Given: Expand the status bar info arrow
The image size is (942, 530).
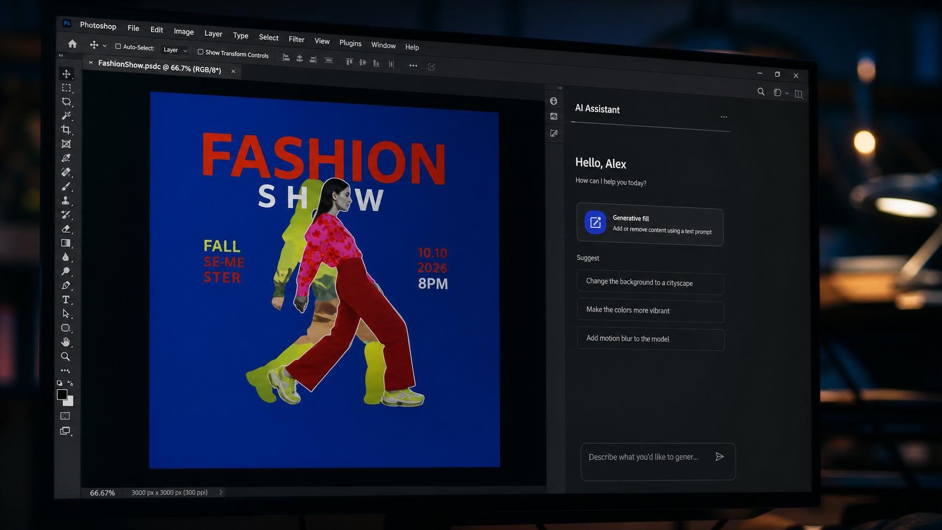Looking at the screenshot, I should click(221, 493).
